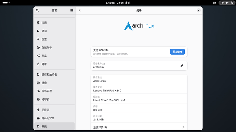Click the 设备名称 archlinux field

139,65
